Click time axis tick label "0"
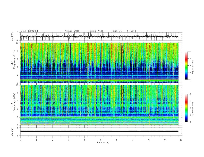The width and height of the screenshot is (204, 157). [x=20, y=140]
